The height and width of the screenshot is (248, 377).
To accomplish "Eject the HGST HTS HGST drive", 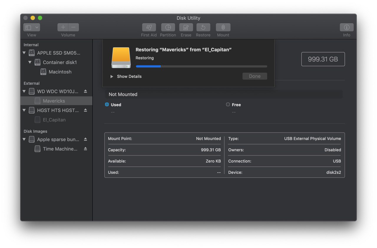I will 85,110.
